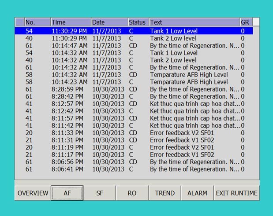The width and height of the screenshot is (273, 216).
Task: Open the OVERVIEW screen
Action: pos(33,193)
